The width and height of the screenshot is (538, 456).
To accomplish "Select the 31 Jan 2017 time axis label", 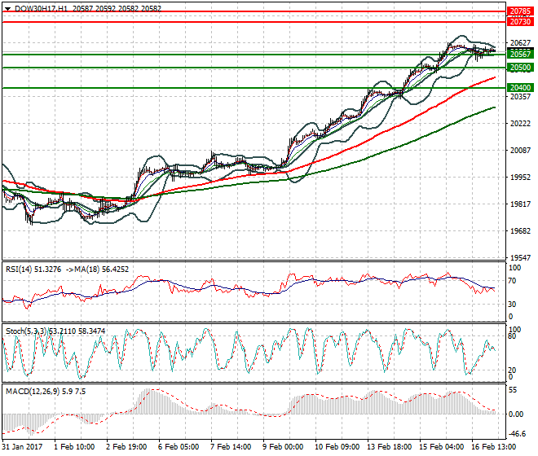I will click(22, 447).
